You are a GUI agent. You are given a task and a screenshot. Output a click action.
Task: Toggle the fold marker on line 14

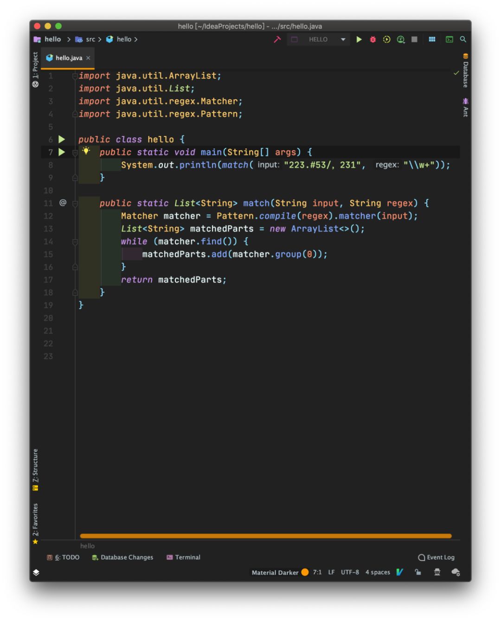click(x=75, y=241)
